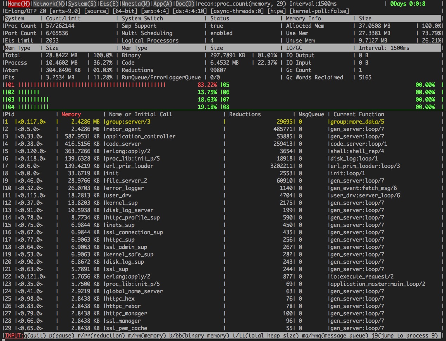Click the 0Days 0:0:8 uptime

pyautogui.click(x=408, y=4)
